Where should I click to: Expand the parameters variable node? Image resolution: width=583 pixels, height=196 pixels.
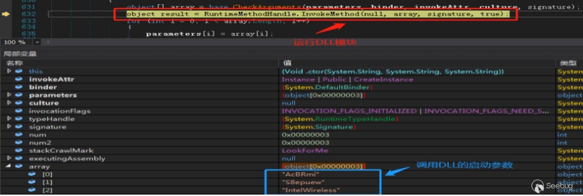tap(9, 95)
